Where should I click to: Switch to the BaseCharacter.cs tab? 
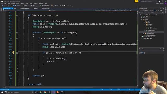coord(46,8)
